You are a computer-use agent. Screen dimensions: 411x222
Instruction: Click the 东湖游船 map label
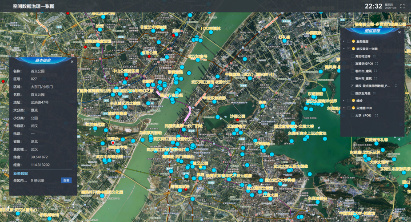(315, 94)
